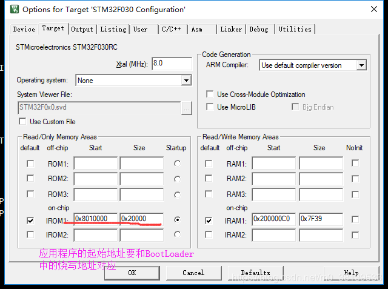Viewport: 388px width, 289px height.
Task: Toggle the Big Endian checkbox
Action: 295,107
